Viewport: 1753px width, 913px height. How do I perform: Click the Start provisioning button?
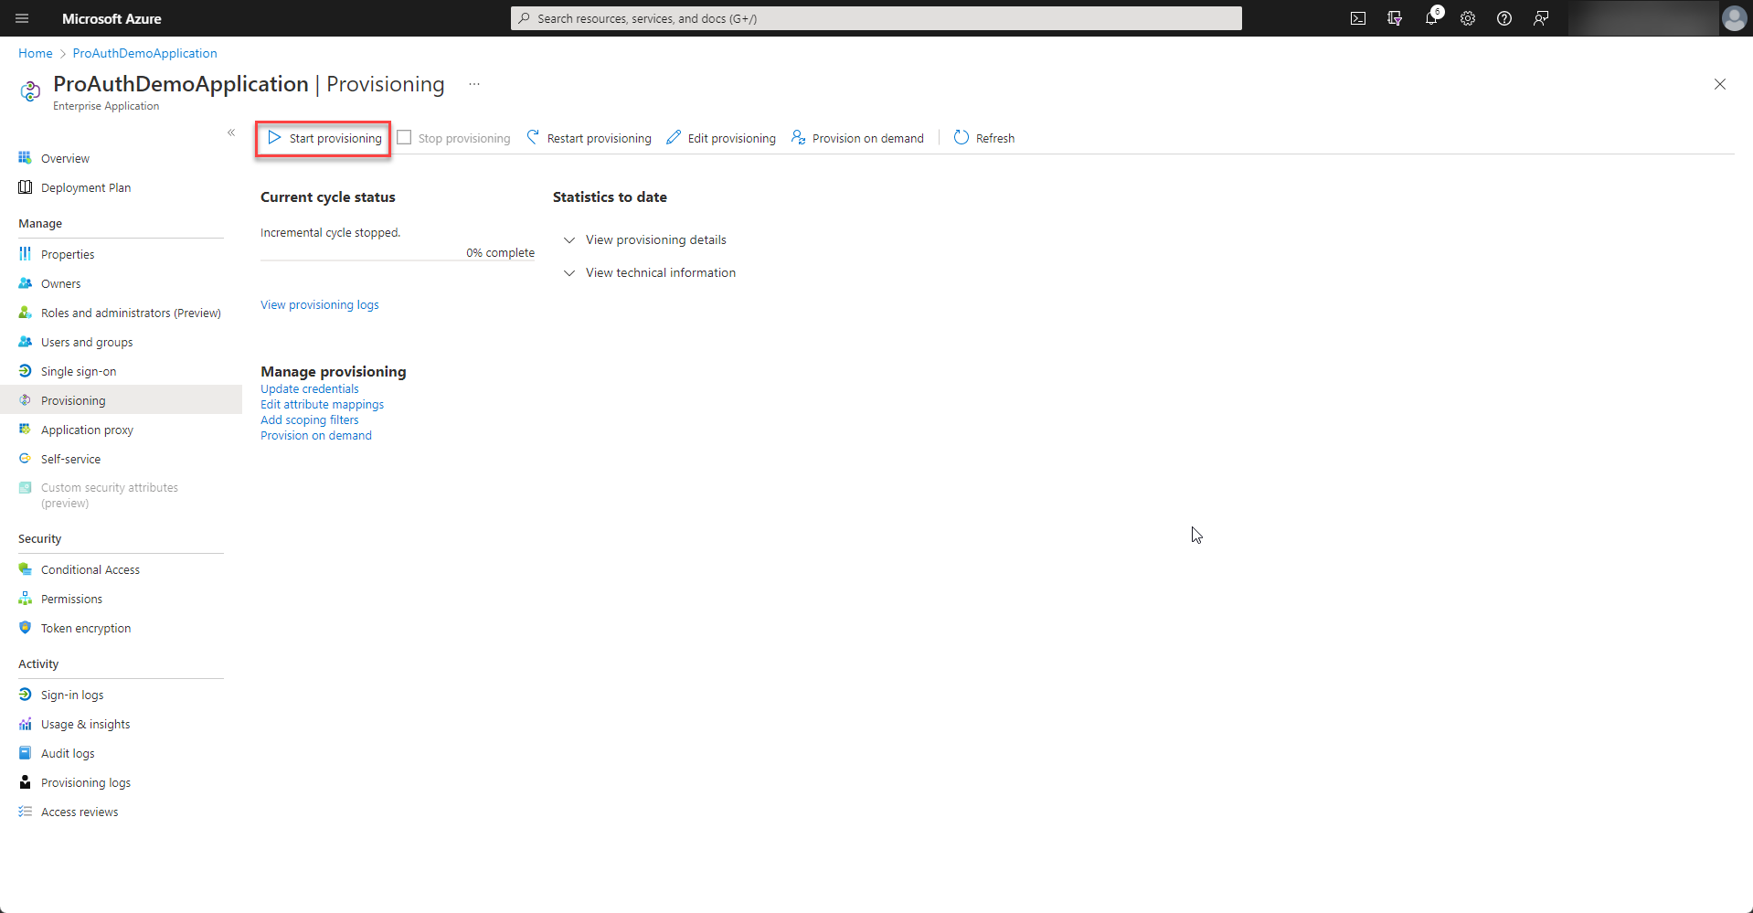(324, 138)
